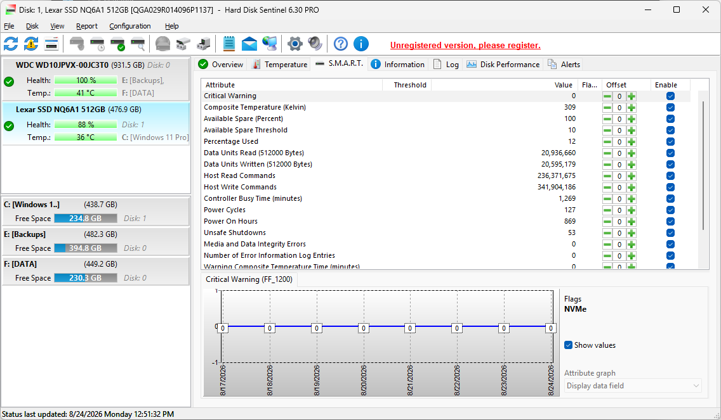This screenshot has height=420, width=721.
Task: Disable the Critical Warning attribute checkbox
Action: click(670, 96)
